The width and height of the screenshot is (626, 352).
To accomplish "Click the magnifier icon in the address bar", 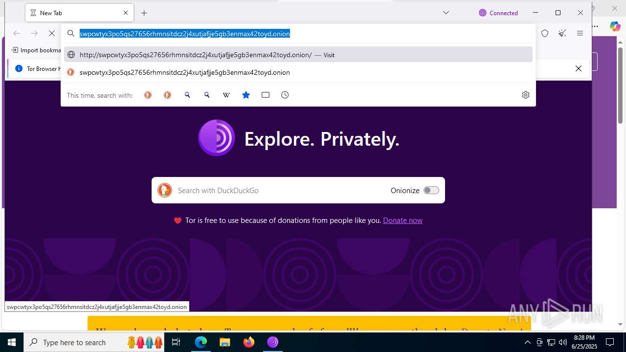I will [71, 33].
